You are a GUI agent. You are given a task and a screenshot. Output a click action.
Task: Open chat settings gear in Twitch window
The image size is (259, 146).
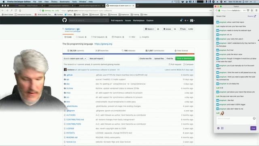(218, 128)
